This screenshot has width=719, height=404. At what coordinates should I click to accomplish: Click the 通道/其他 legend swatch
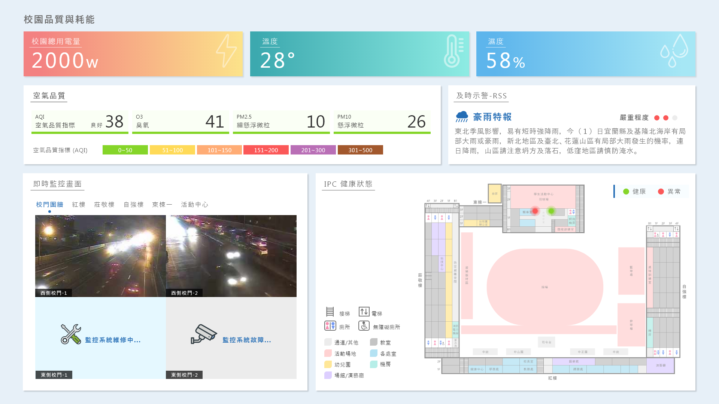click(328, 342)
